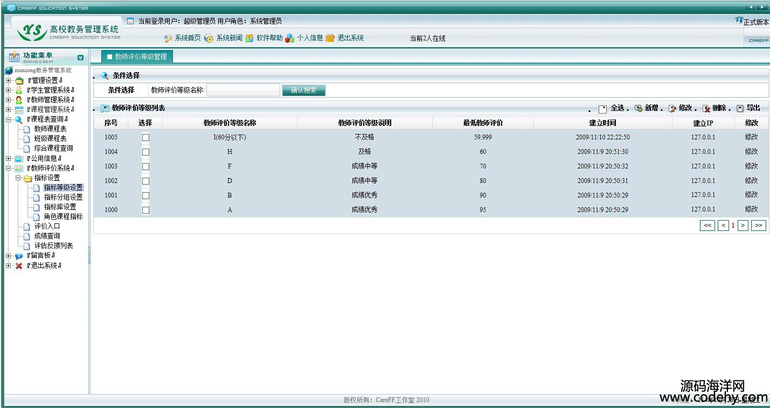Click the 个人信息 profile icon
This screenshot has height=408, width=770.
click(x=290, y=38)
